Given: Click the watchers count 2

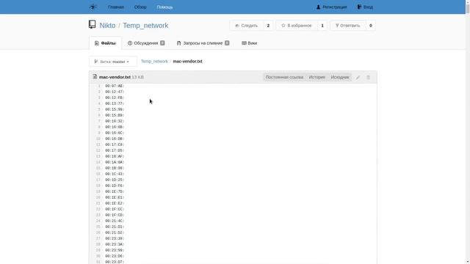Looking at the screenshot, I should click(x=268, y=26).
